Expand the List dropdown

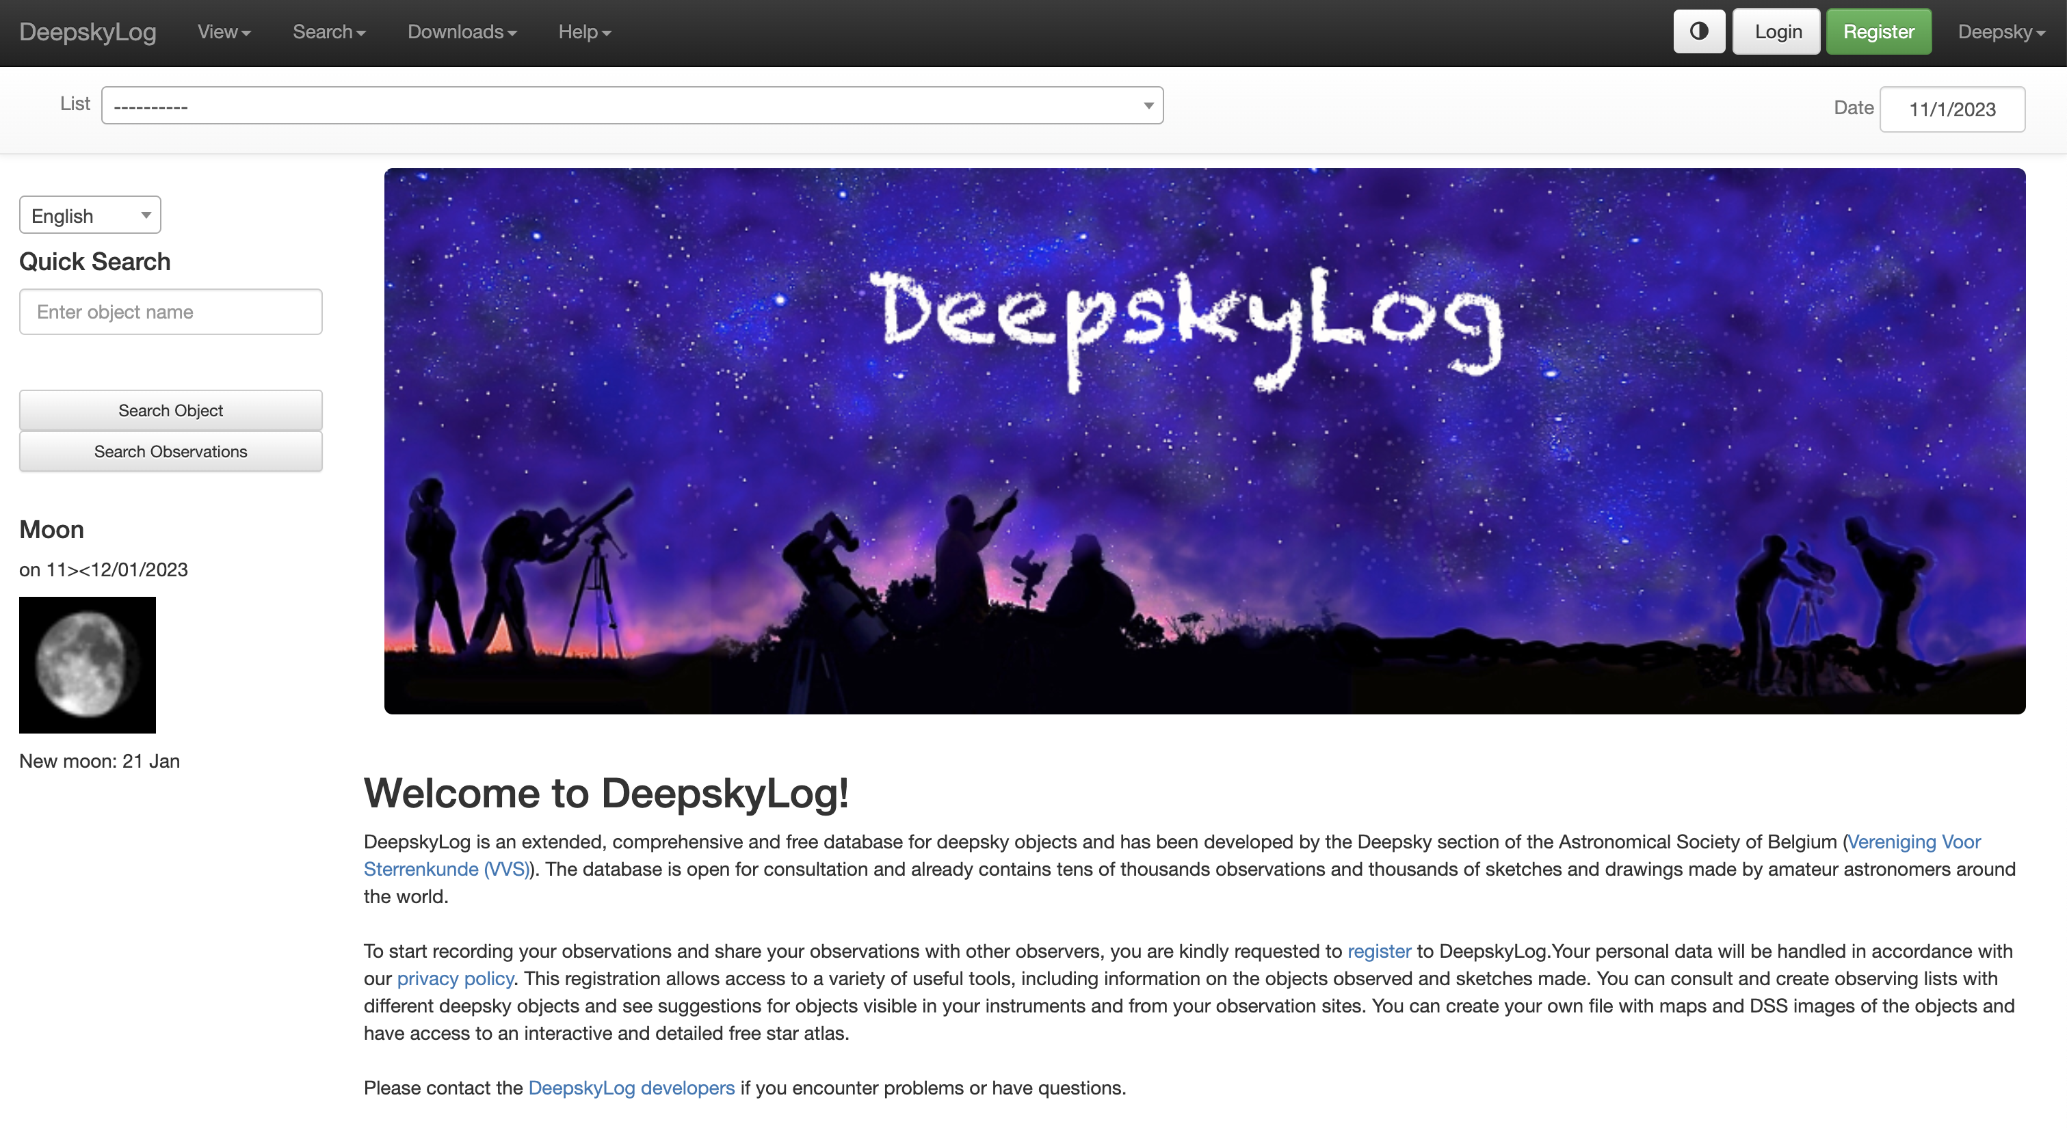pyautogui.click(x=632, y=105)
